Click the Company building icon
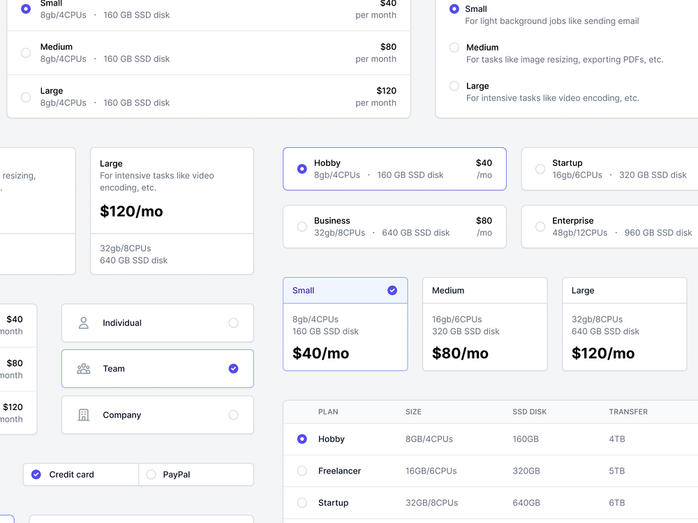 [x=83, y=414]
